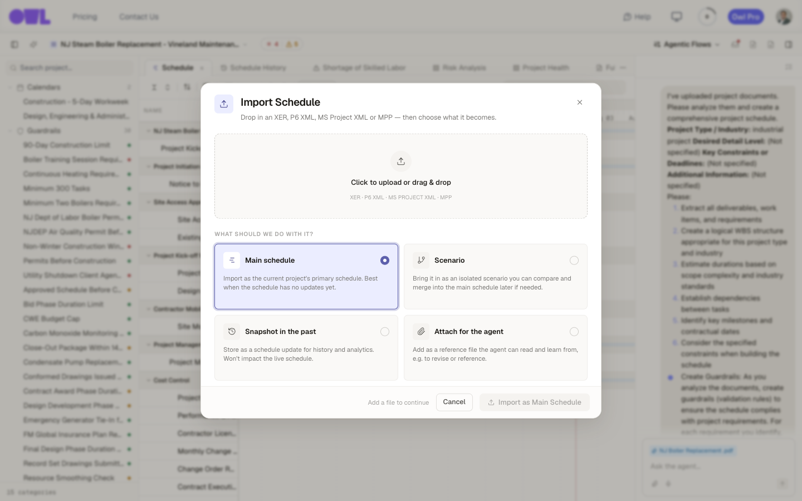
Task: Open the Contact Us menu item
Action: [x=139, y=17]
